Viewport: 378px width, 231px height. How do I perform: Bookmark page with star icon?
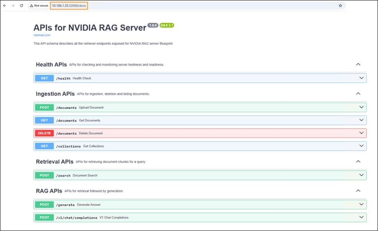pos(340,6)
